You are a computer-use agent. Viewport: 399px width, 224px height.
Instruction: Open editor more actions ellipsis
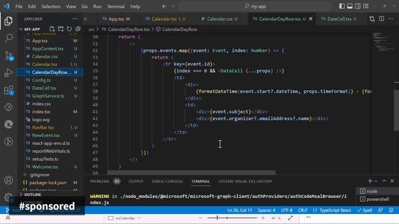391,19
